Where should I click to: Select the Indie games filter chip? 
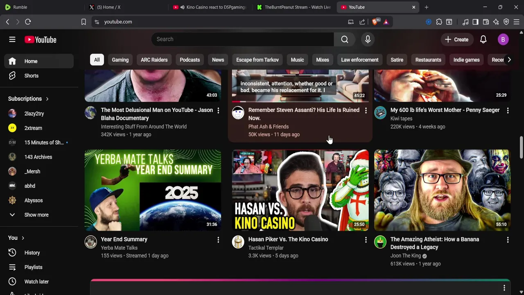coord(466,60)
